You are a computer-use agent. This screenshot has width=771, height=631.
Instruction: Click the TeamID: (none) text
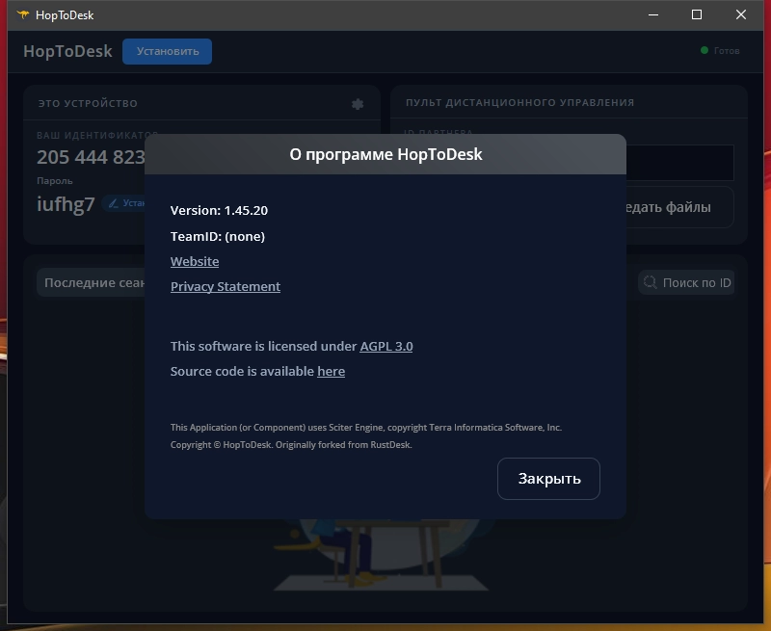[x=218, y=236]
